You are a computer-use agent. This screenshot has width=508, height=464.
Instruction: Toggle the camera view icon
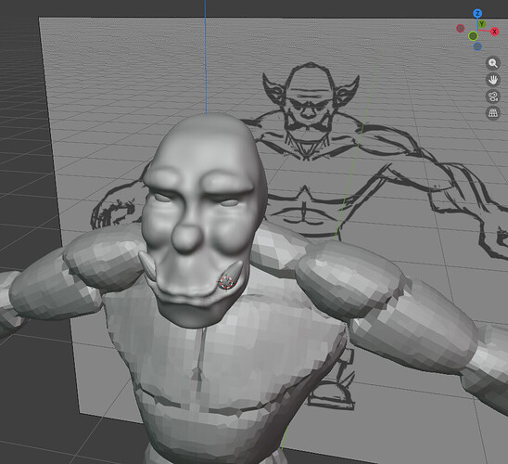coord(493,97)
